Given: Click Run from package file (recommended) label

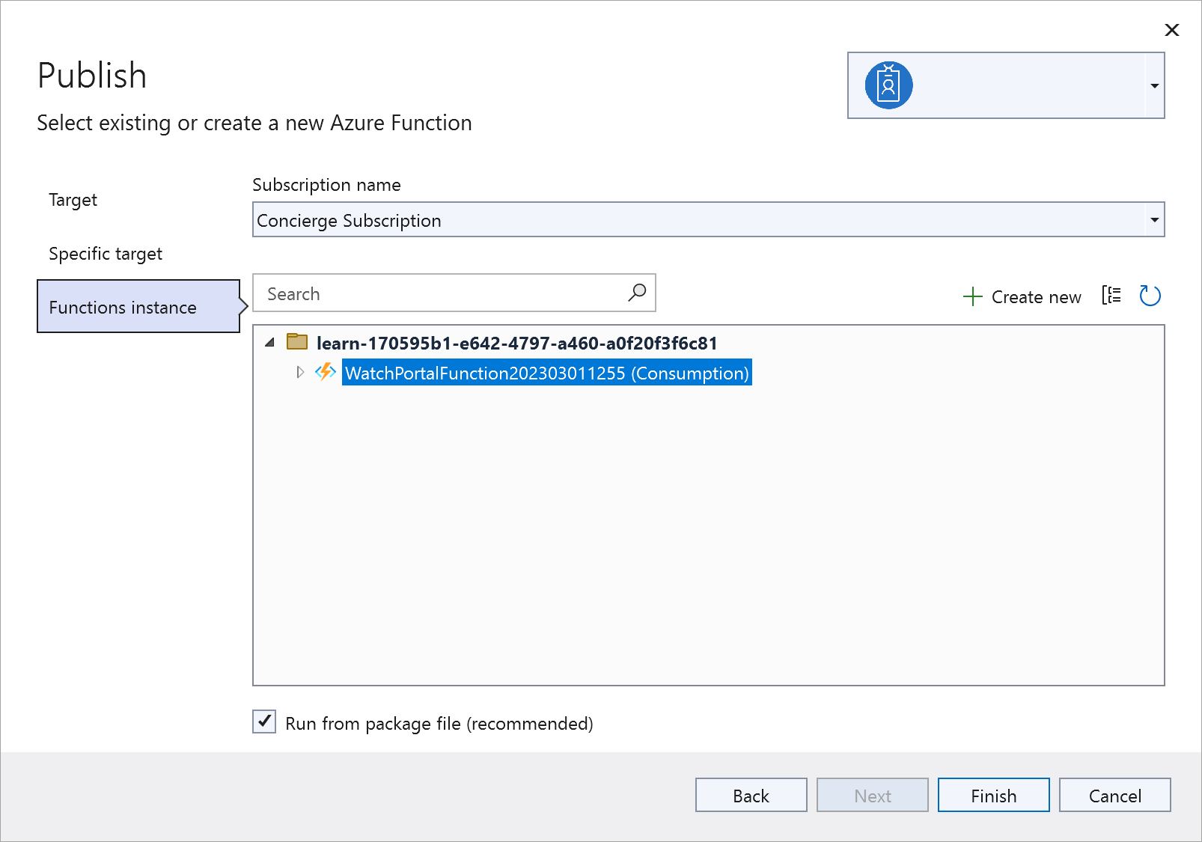Looking at the screenshot, I should [439, 724].
